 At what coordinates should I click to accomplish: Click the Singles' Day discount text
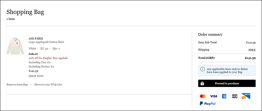pos(48,58)
